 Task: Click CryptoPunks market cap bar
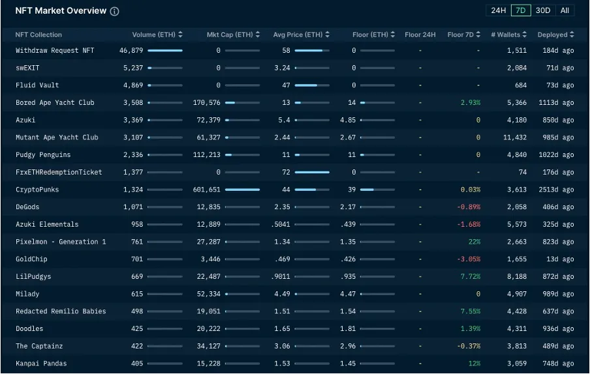242,190
